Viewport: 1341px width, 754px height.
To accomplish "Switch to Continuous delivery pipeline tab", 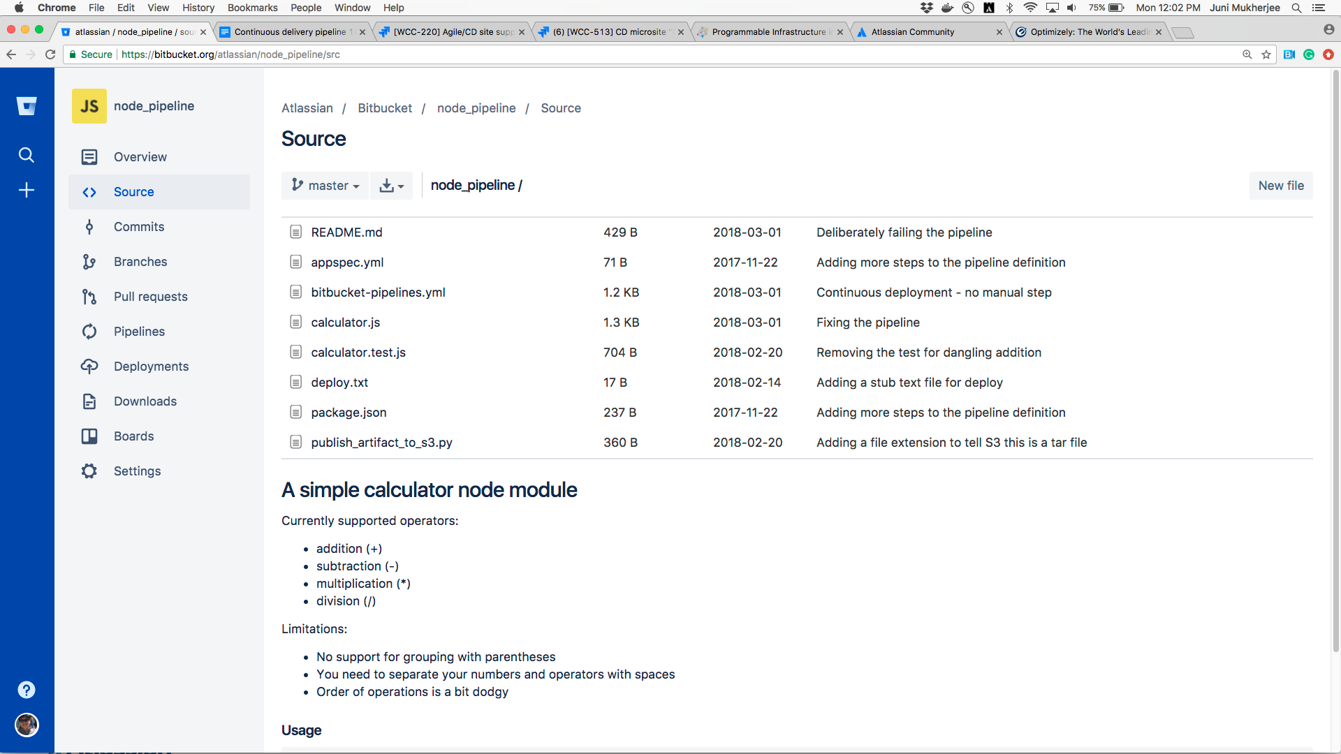I will [x=290, y=32].
